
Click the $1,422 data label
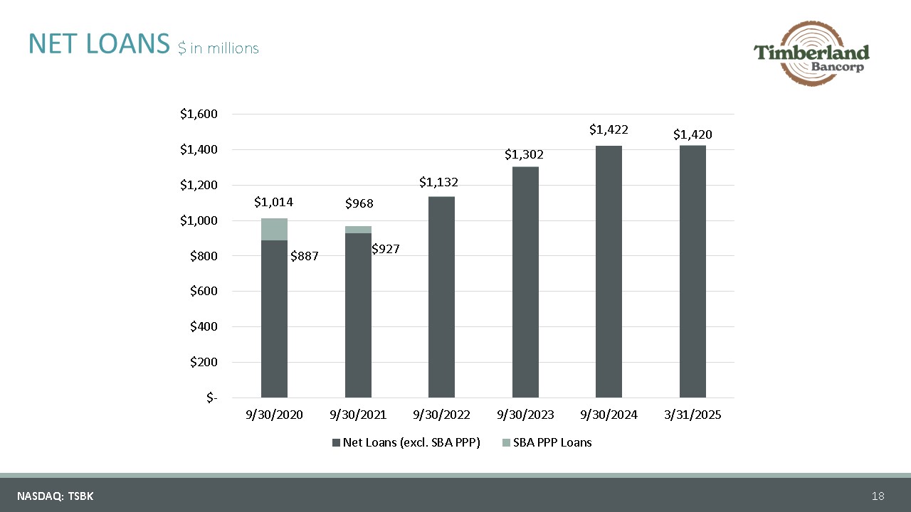[609, 129]
